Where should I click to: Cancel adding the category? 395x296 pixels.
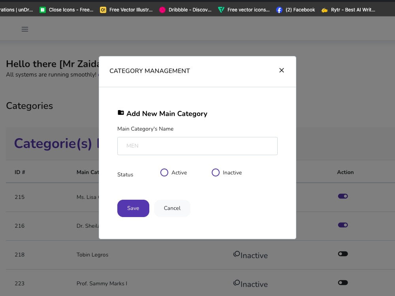click(172, 208)
